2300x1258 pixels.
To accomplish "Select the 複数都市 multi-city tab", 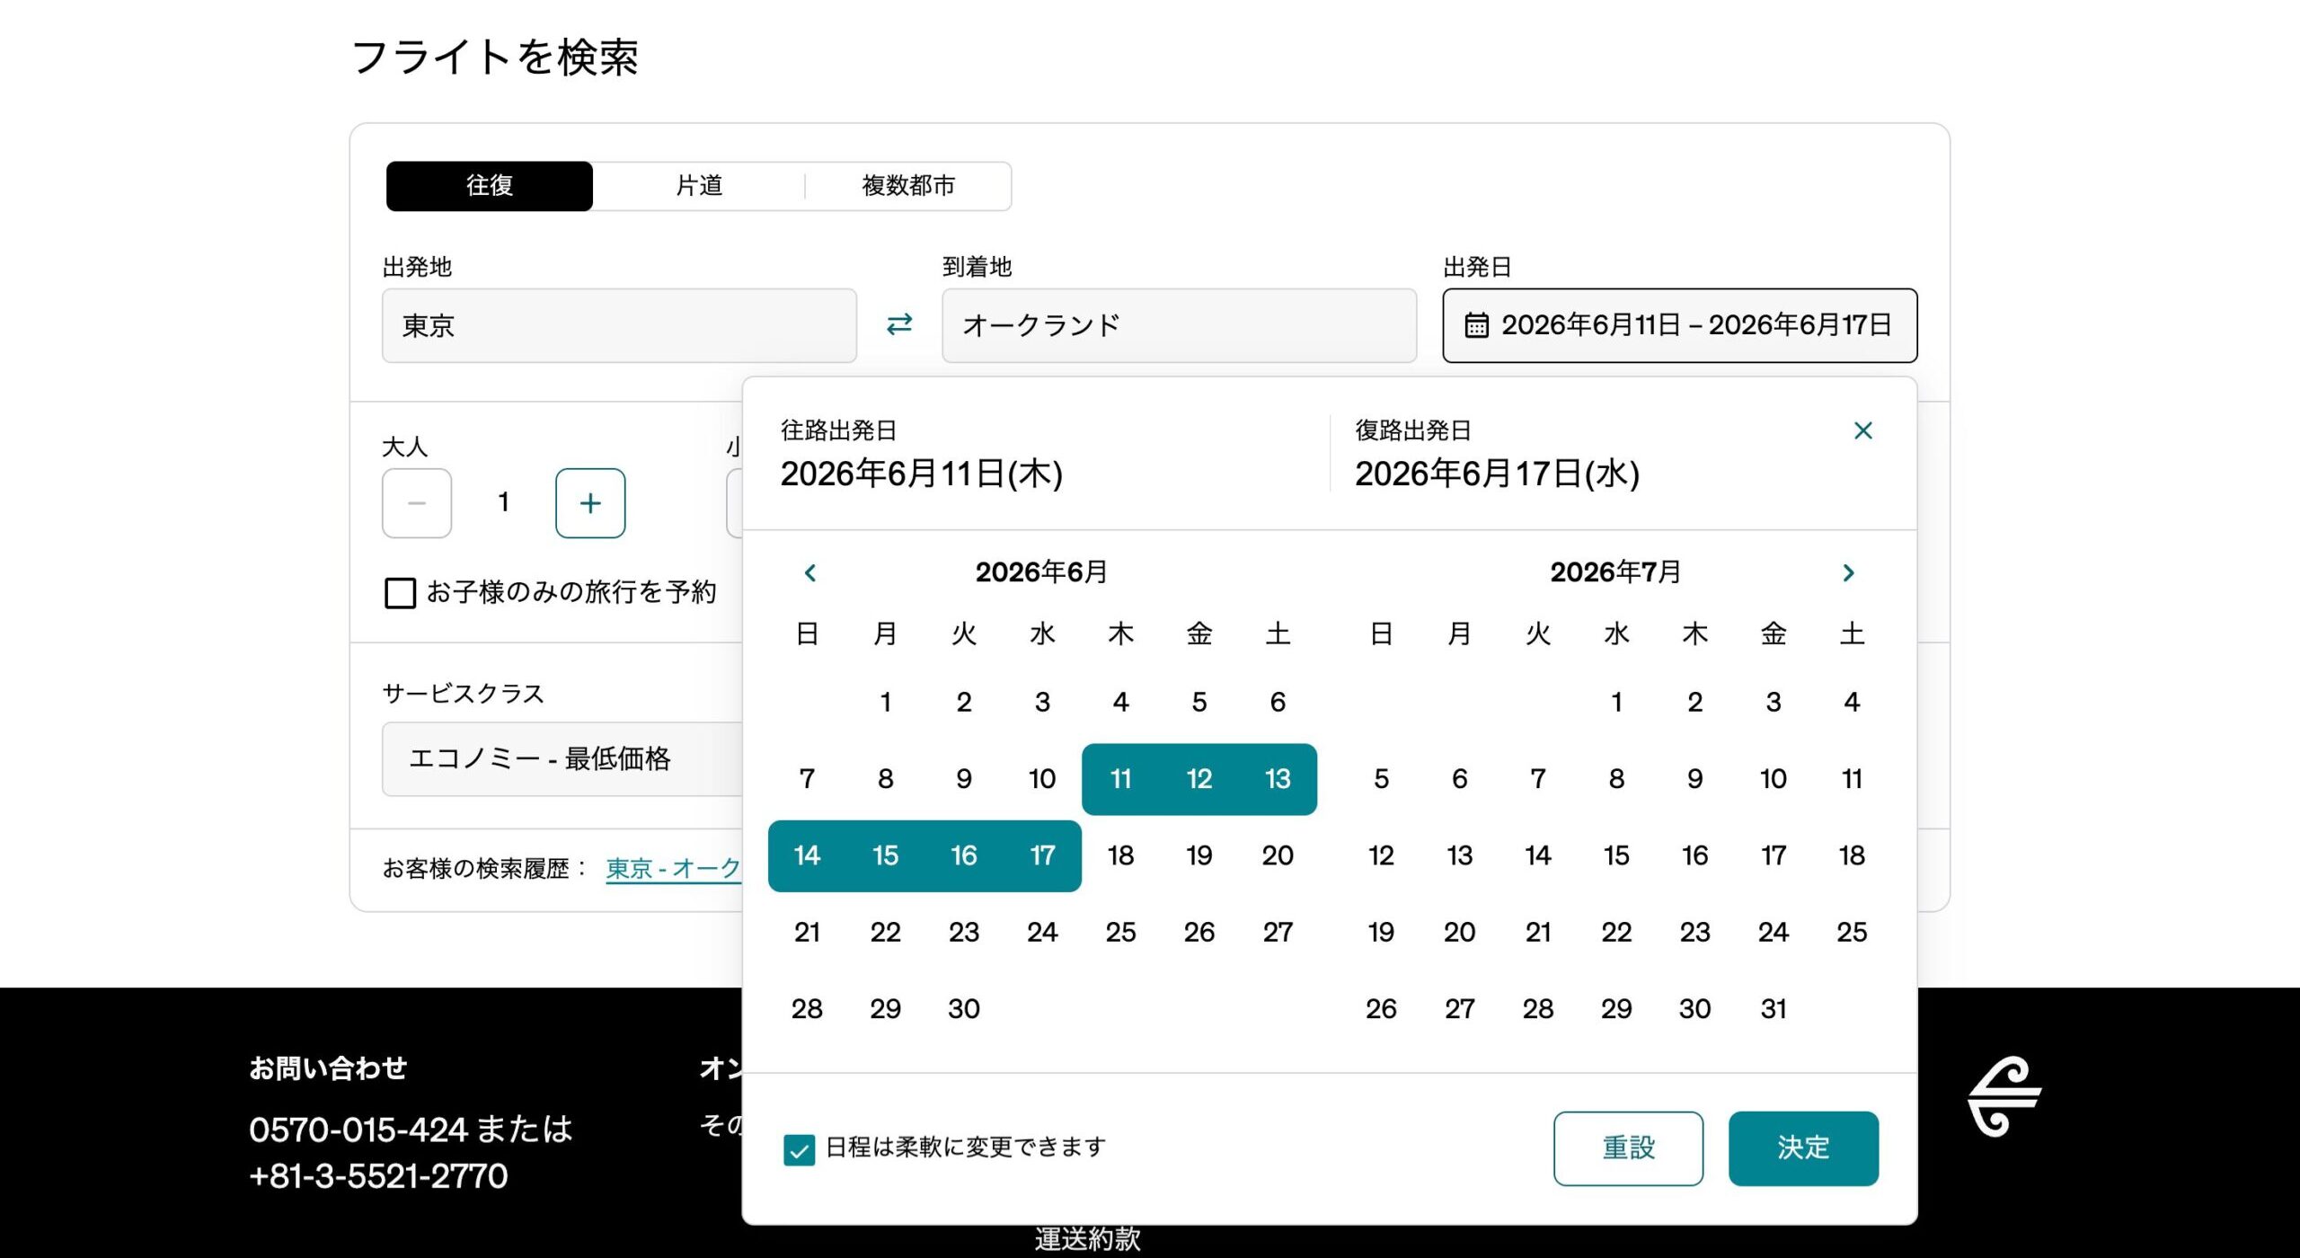I will tap(907, 186).
